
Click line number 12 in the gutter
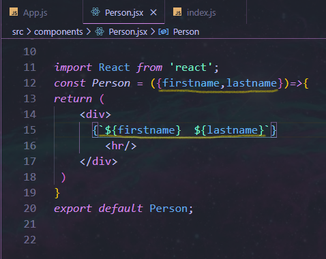pyautogui.click(x=30, y=83)
